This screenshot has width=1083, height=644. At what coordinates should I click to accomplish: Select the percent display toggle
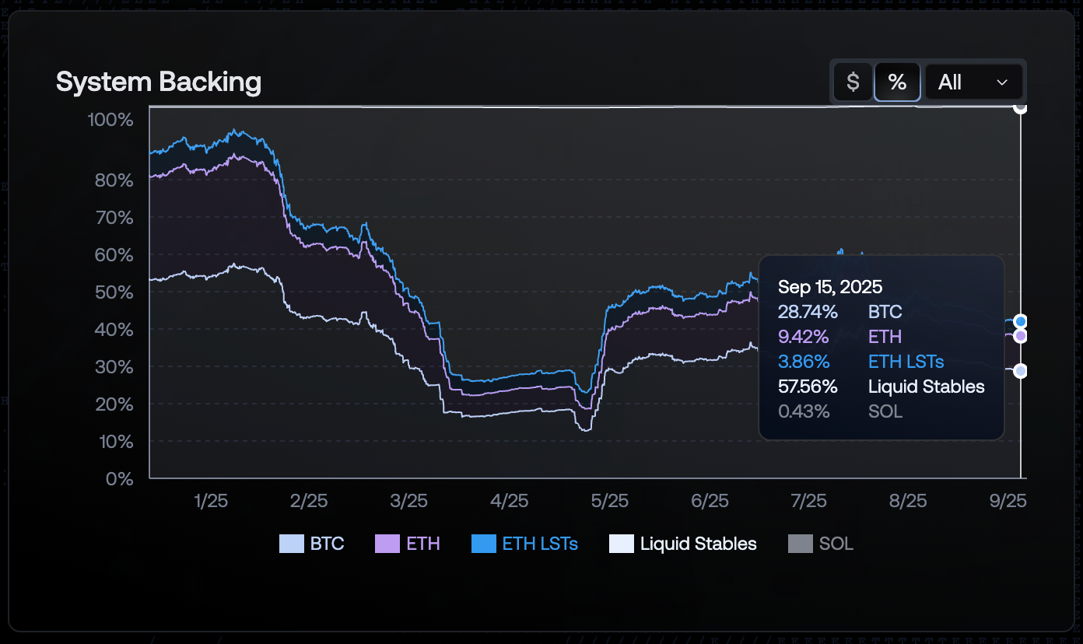click(897, 82)
